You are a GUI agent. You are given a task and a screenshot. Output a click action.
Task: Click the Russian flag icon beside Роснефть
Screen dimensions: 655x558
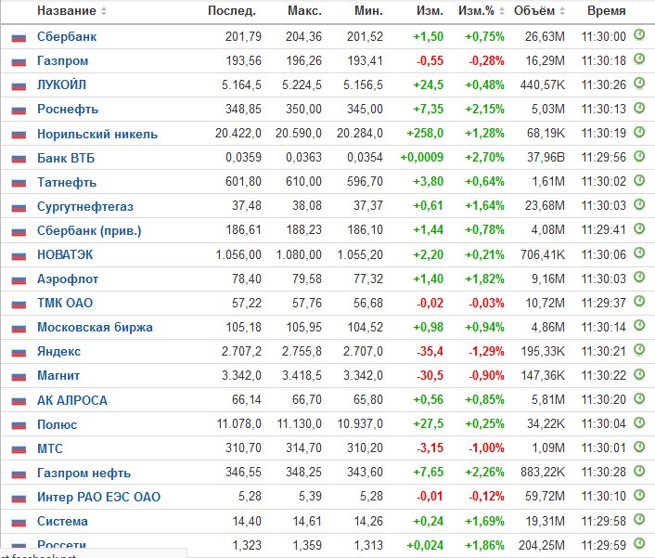click(x=19, y=110)
